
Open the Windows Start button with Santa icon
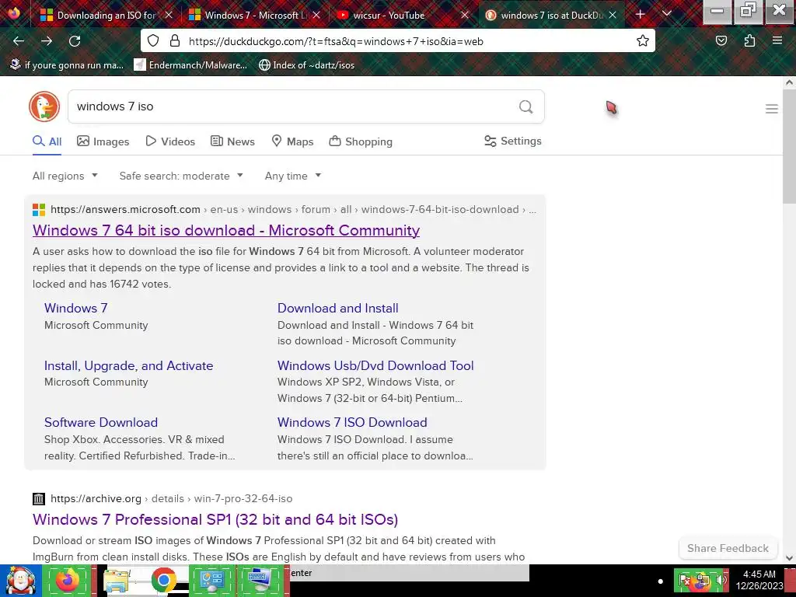pyautogui.click(x=20, y=581)
